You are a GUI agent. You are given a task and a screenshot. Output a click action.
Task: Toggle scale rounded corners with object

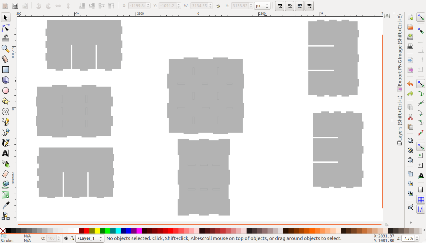(289, 6)
